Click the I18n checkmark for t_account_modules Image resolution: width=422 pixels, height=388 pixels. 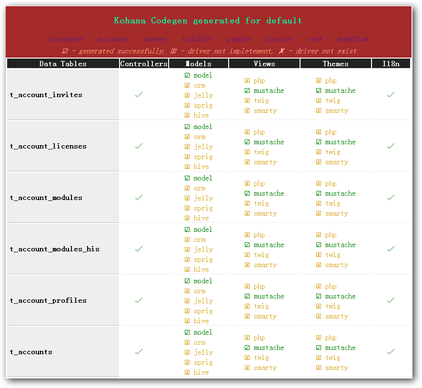[391, 198]
